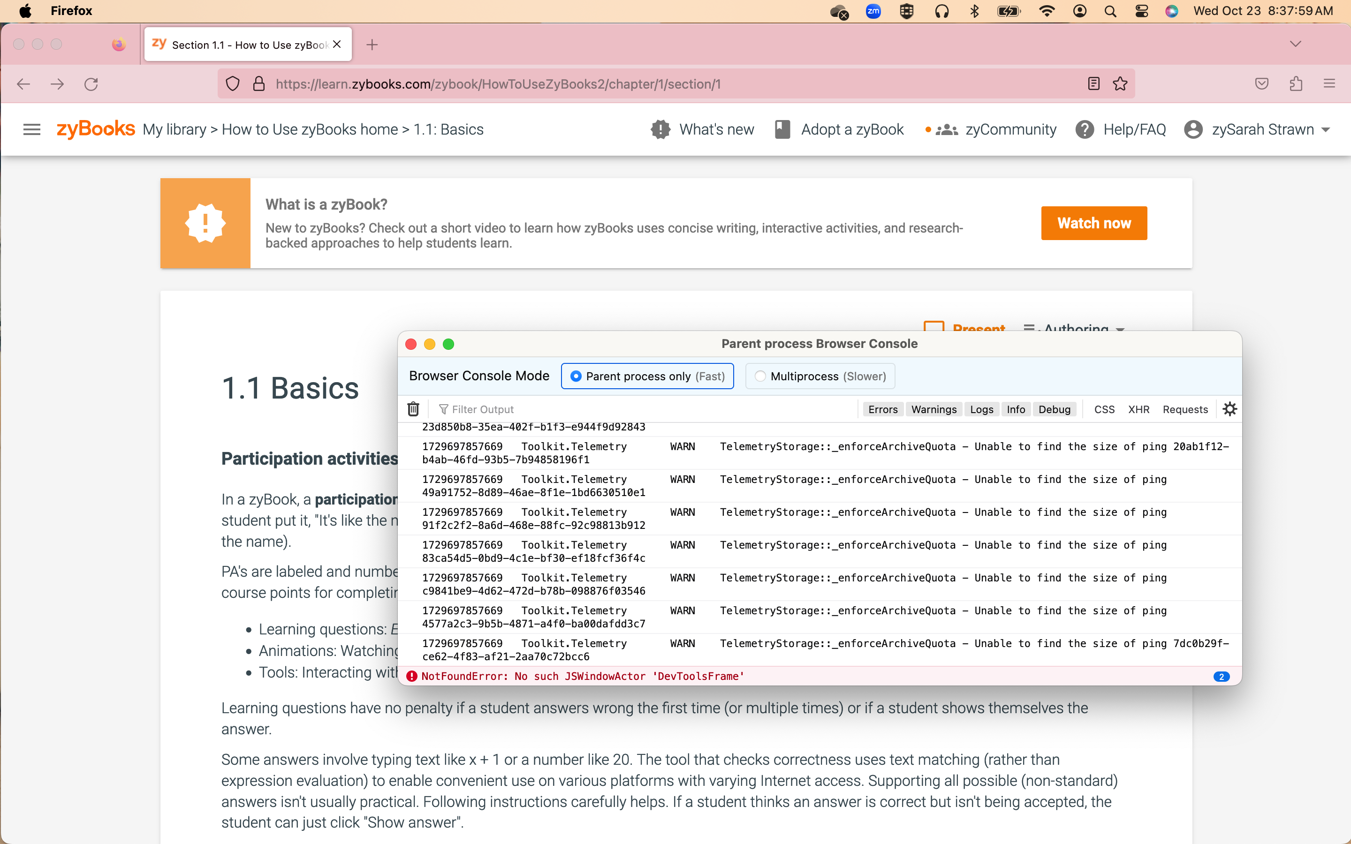Bookmark this page with the star

pyautogui.click(x=1120, y=84)
